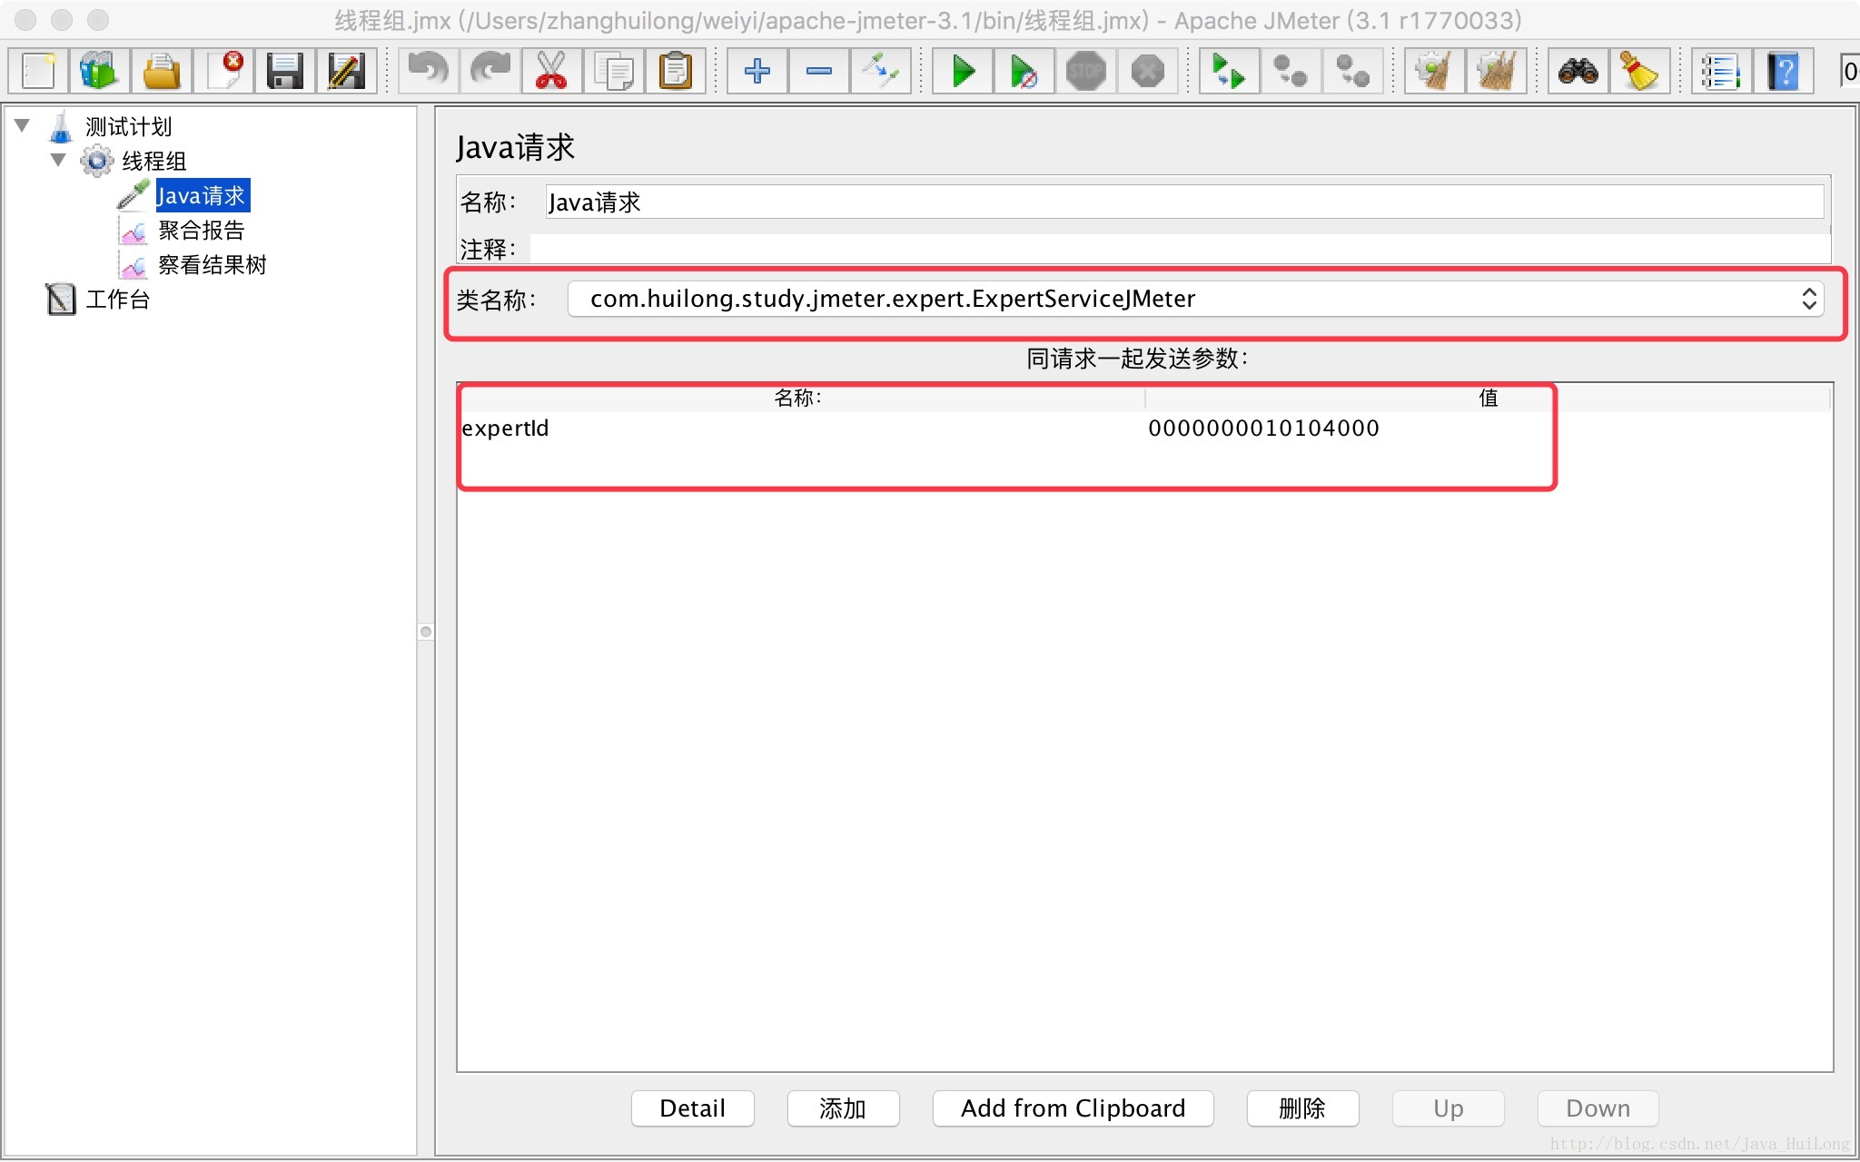This screenshot has height=1162, width=1860.
Task: Collapse the 线程组 tree node
Action: coord(58,160)
